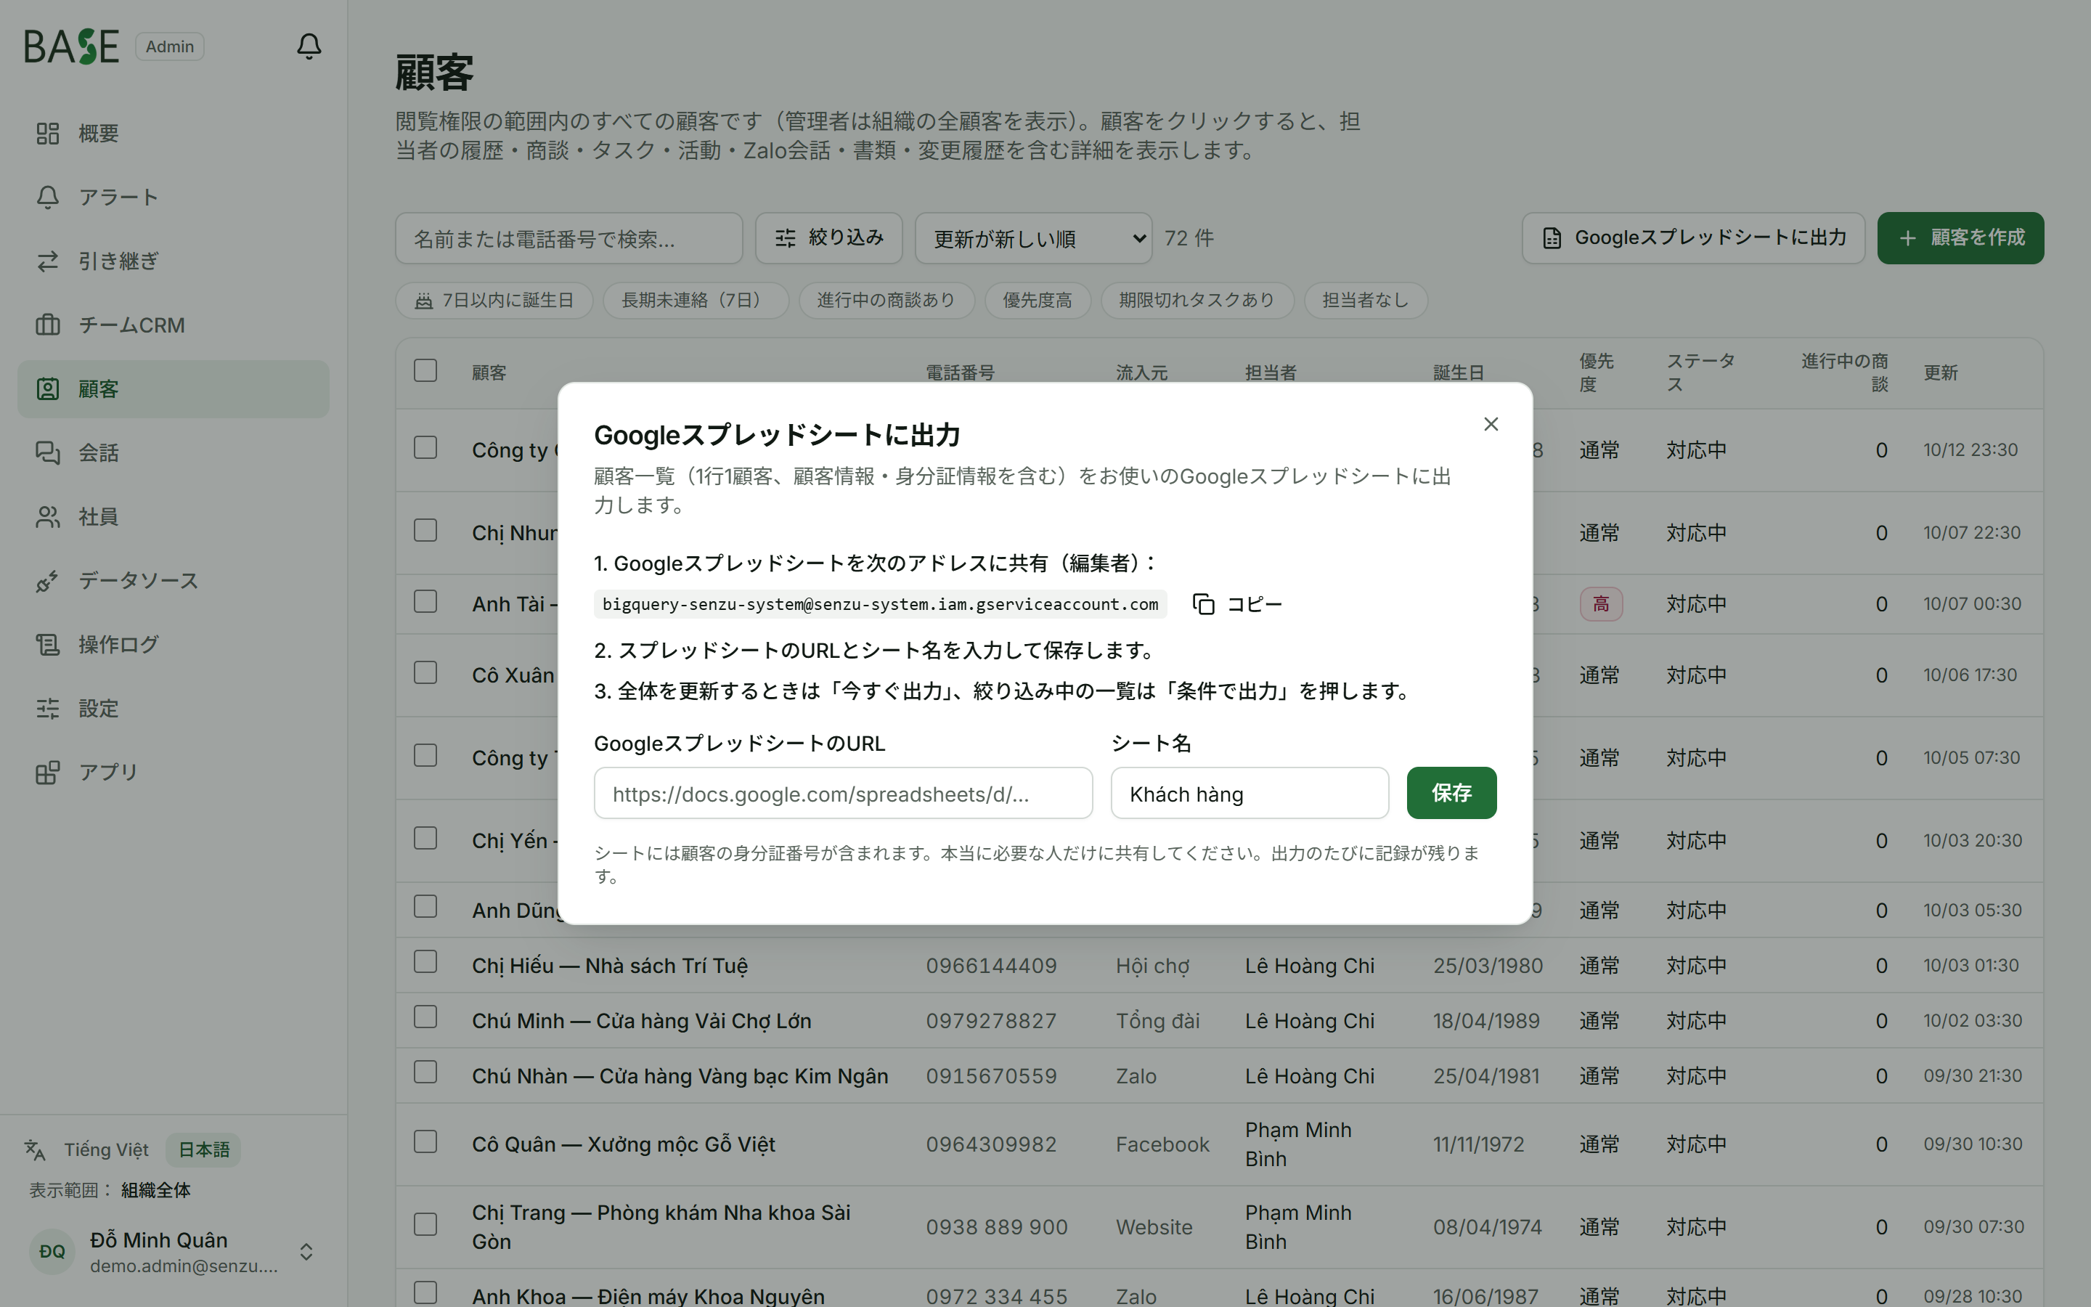Click the GoogleスプレッドシートのURL input field

tap(842, 794)
